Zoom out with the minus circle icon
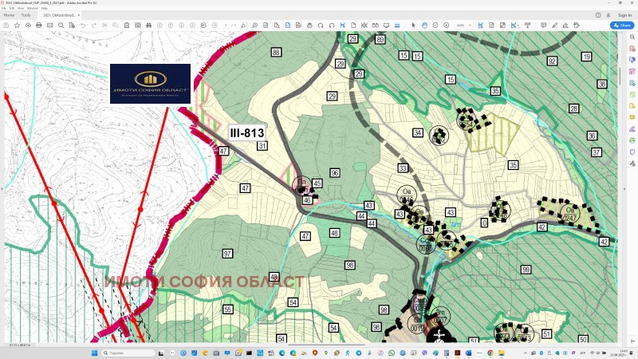 coord(435,26)
